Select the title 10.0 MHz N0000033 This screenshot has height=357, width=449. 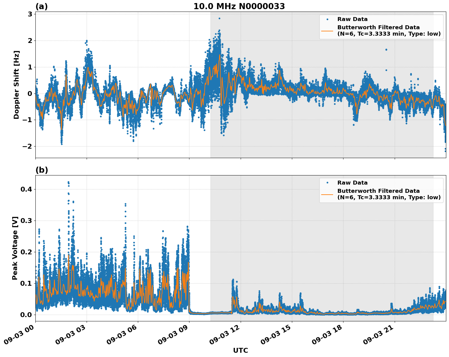239,6
